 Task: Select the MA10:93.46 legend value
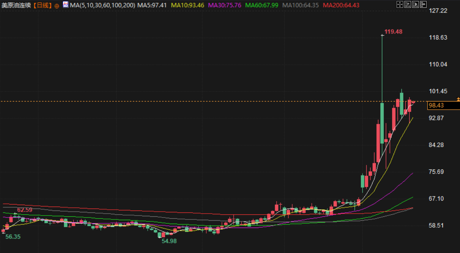coord(187,5)
